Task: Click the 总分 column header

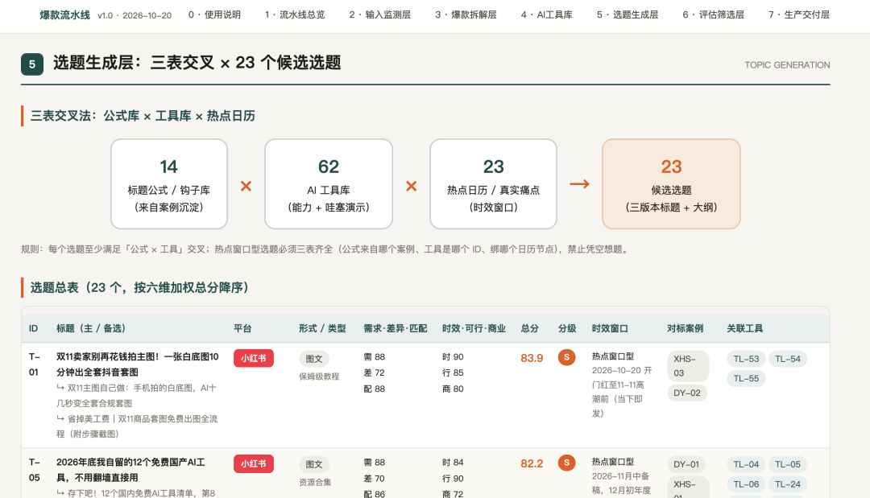Action: 529,328
